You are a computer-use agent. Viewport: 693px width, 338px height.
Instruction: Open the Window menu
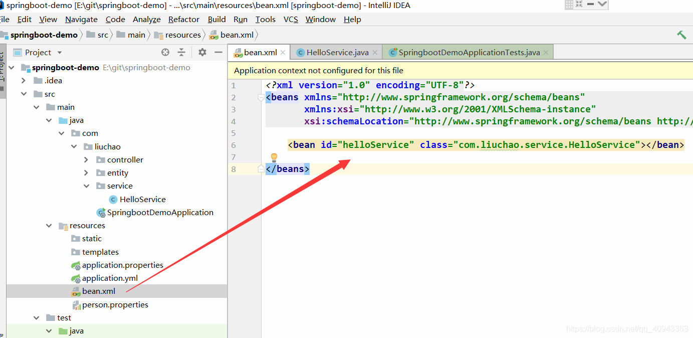[321, 19]
